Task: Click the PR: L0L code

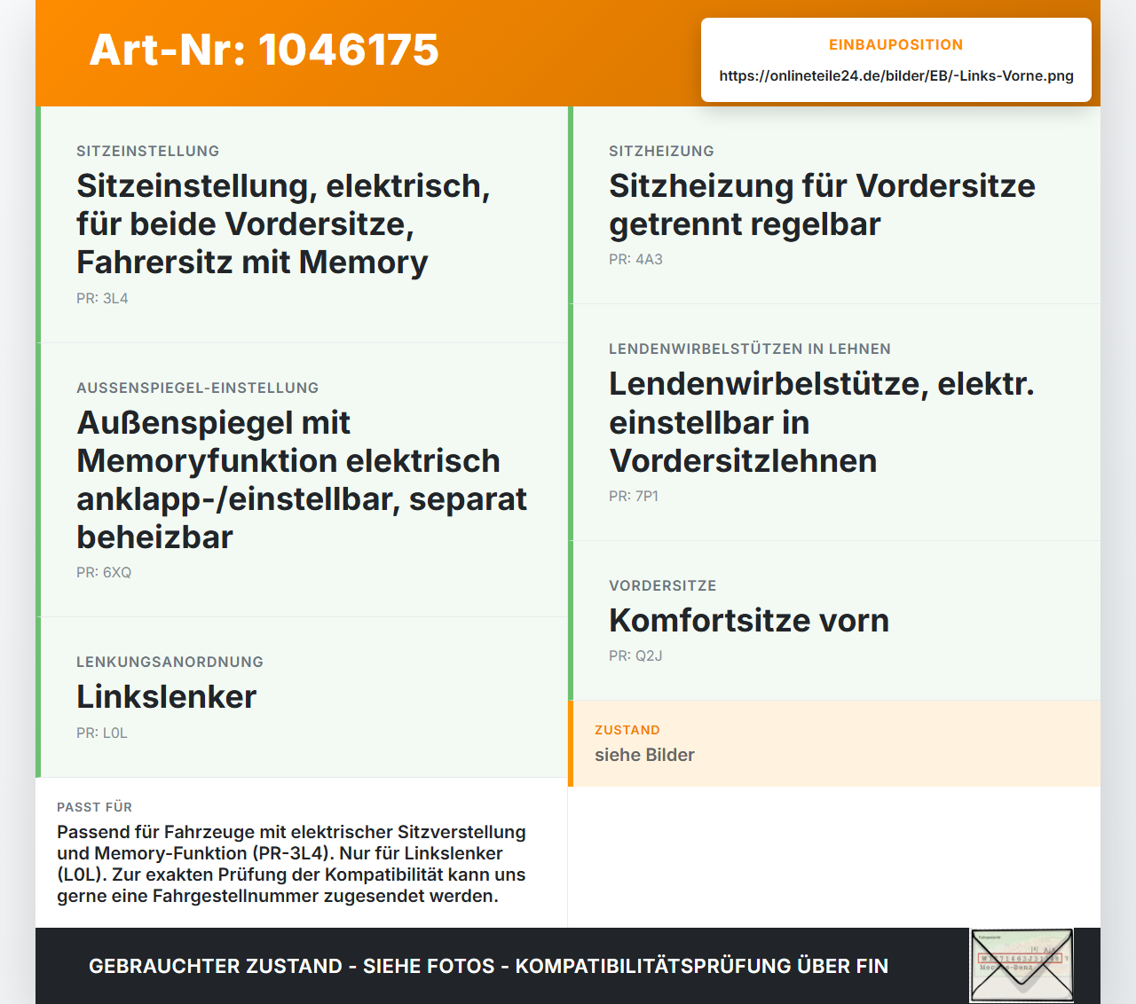Action: 102,733
